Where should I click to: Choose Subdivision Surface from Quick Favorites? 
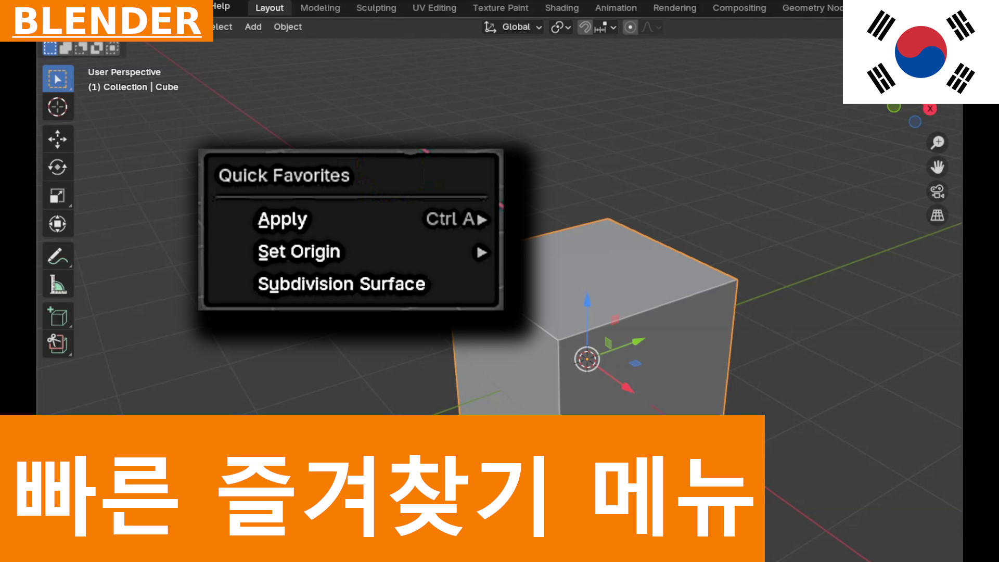click(341, 284)
